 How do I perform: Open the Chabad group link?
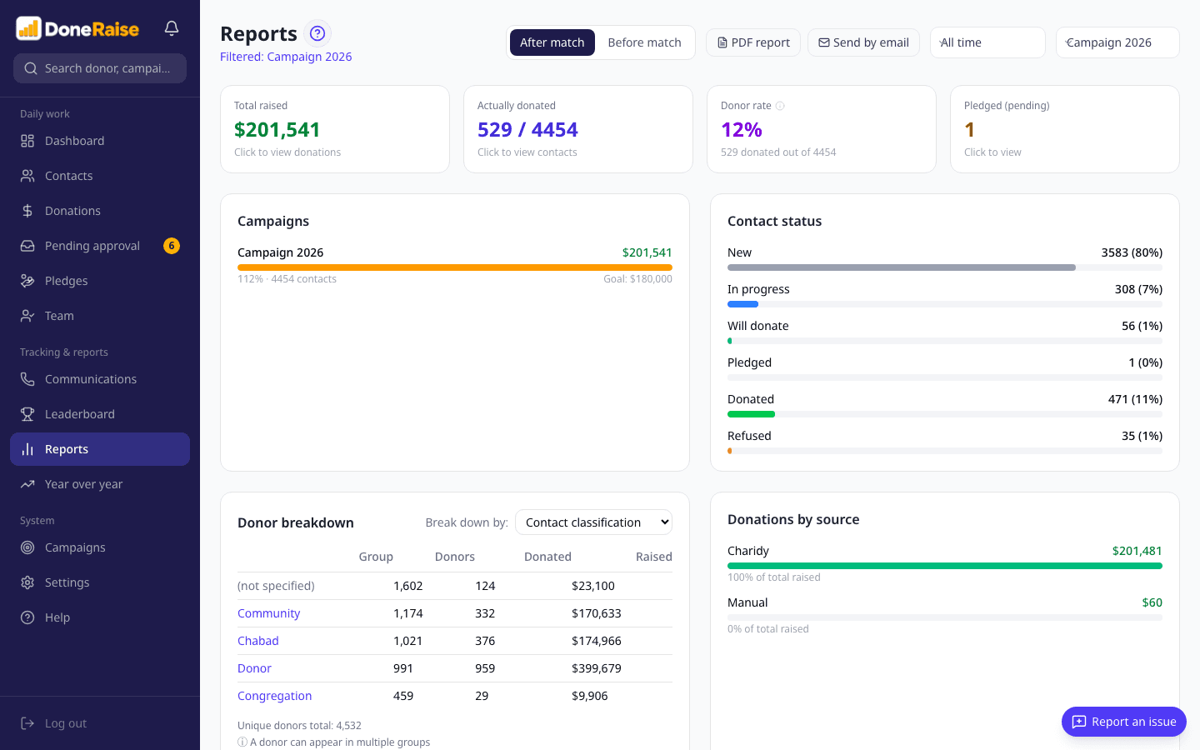258,641
